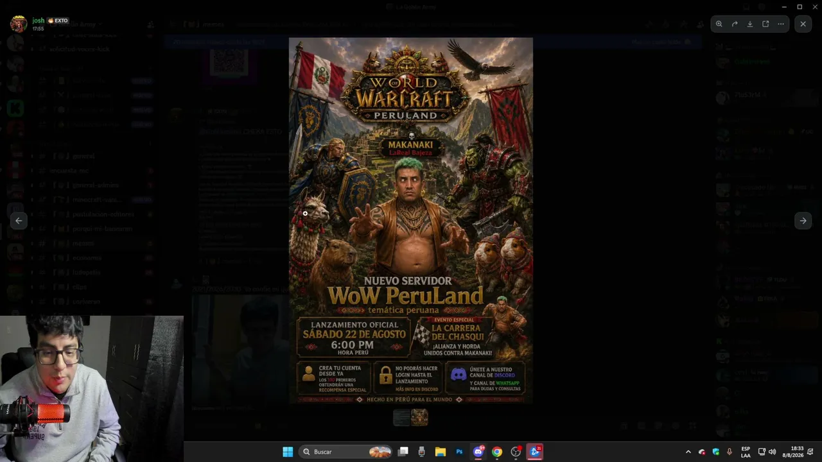Viewport: 822px width, 462px height.
Task: Open the pink app with badge 21
Action: point(534,452)
